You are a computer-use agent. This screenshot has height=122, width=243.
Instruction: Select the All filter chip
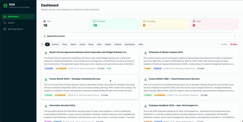click(47, 44)
